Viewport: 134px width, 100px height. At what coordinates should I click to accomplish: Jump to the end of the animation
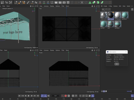[38, 96]
